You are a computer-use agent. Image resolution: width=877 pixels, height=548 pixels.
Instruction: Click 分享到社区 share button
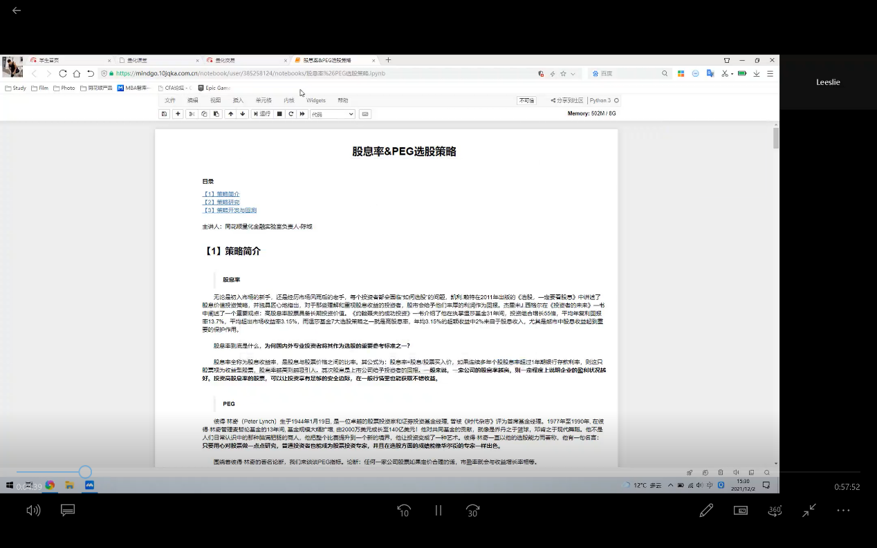click(x=567, y=100)
